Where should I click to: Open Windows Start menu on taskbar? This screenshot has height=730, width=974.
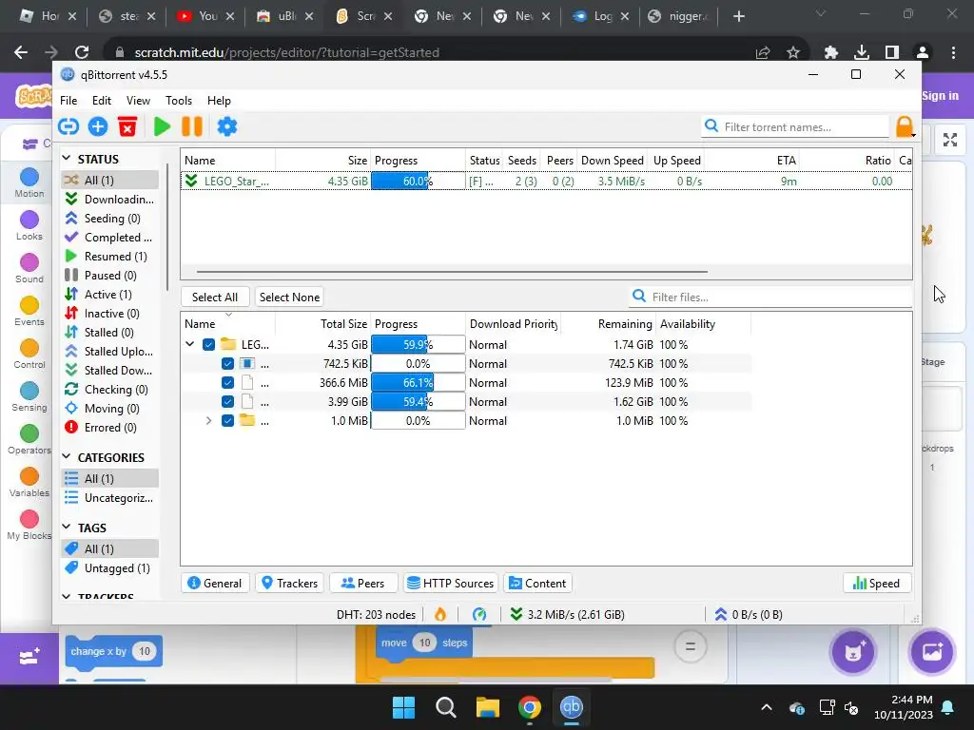pyautogui.click(x=403, y=707)
